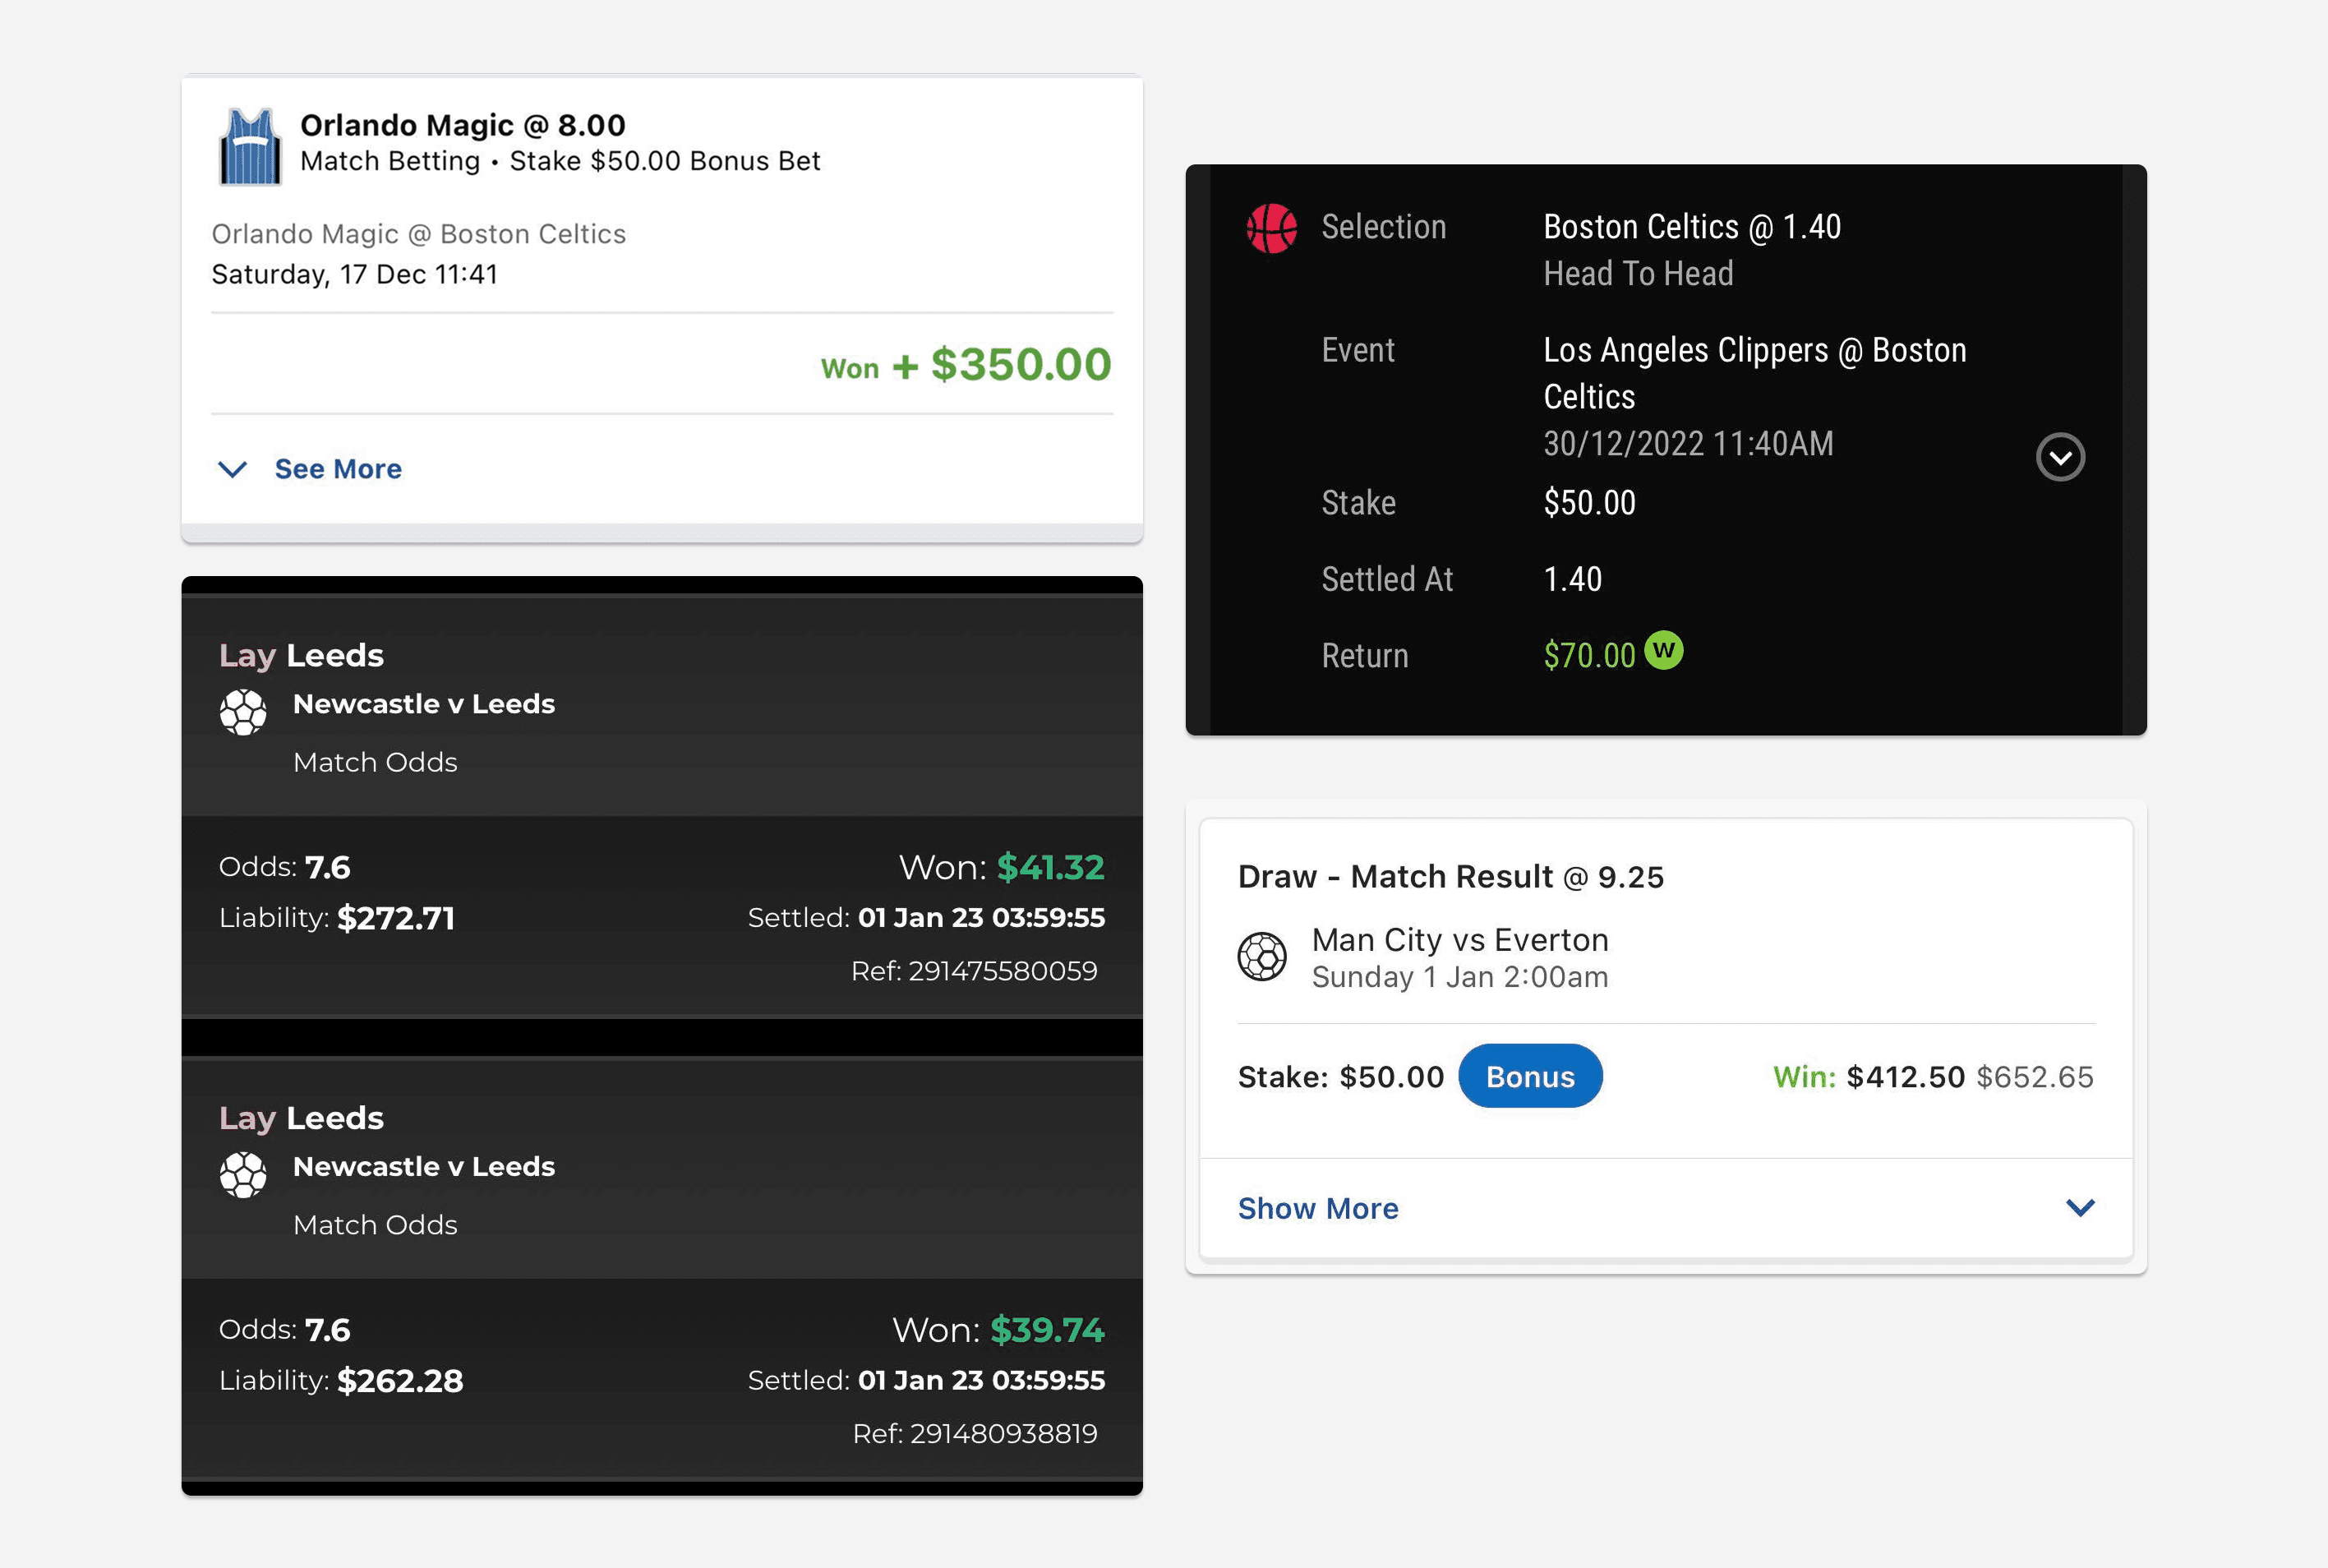Click the Show More link text
Screen dimensions: 2328x1568
point(1318,1208)
